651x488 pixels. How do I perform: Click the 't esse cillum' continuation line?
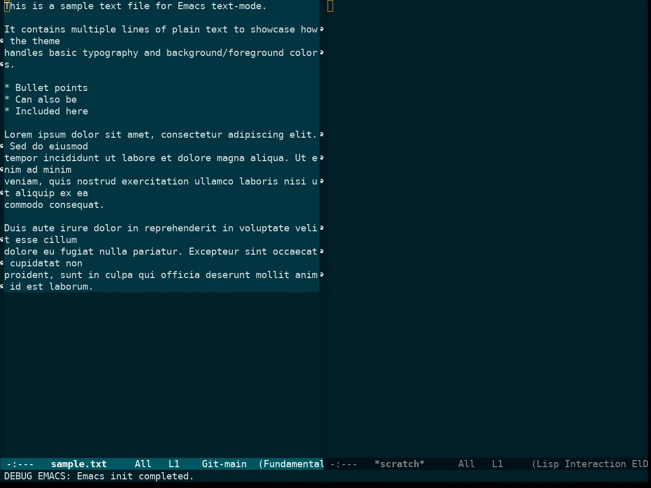coord(40,240)
